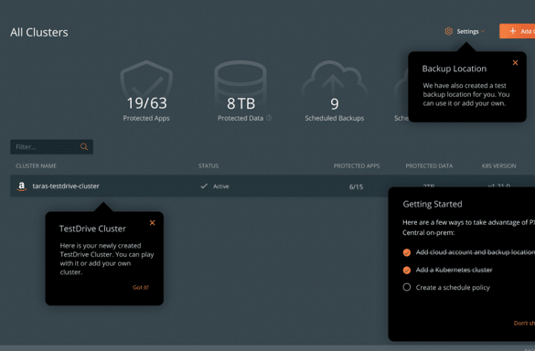Open the Settings dropdown chevron
This screenshot has height=351, width=535.
click(x=483, y=31)
